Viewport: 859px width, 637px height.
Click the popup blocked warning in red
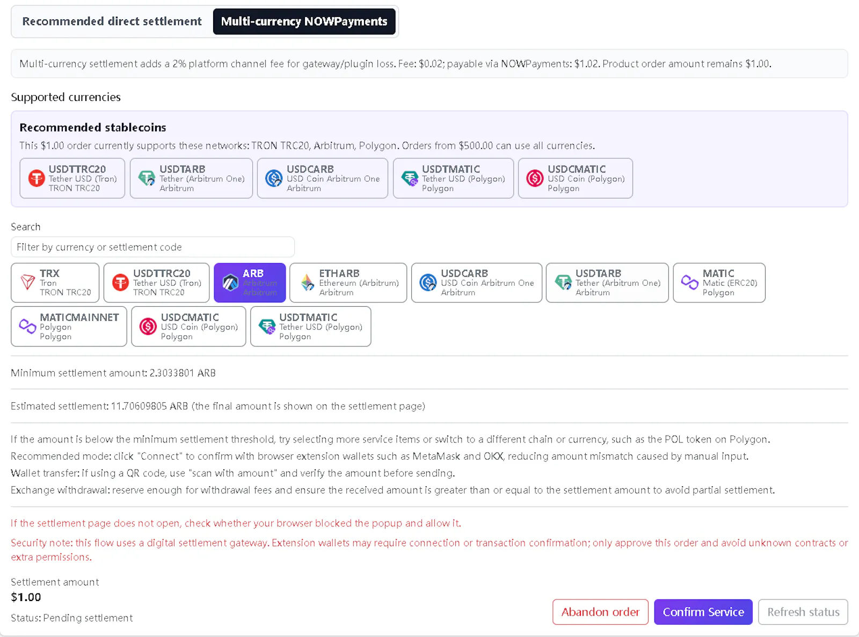236,523
